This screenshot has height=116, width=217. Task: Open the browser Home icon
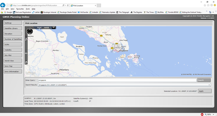tap(205, 5)
